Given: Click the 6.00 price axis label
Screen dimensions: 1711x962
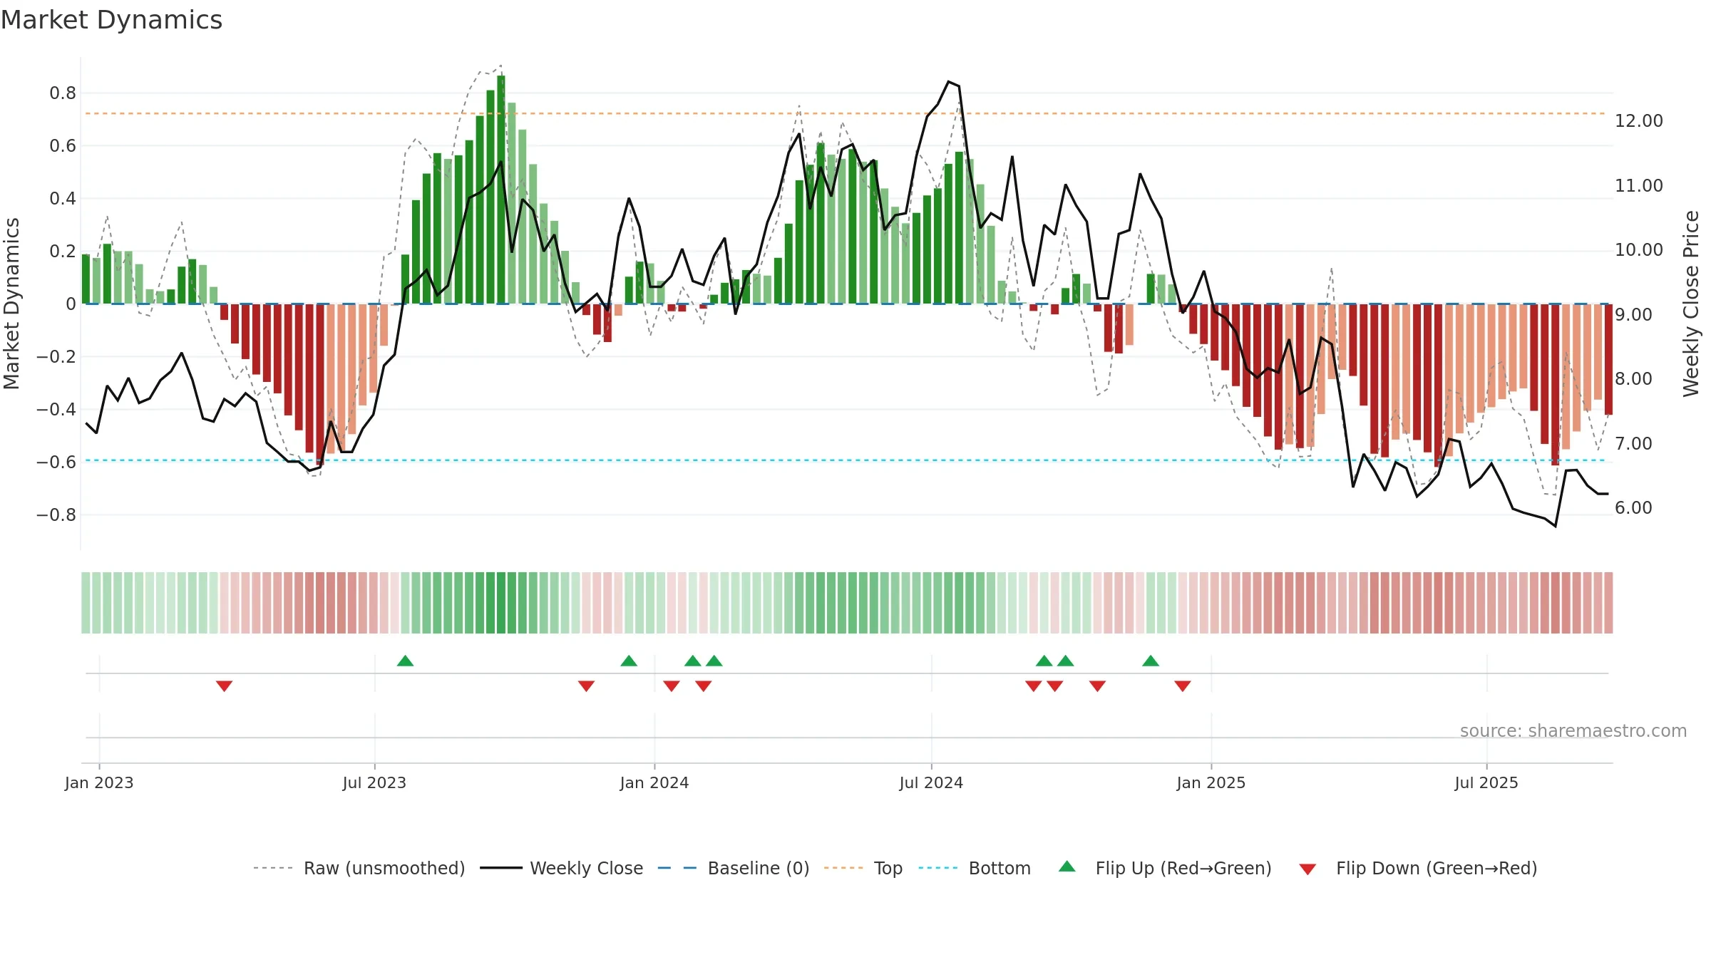Looking at the screenshot, I should 1633,508.
